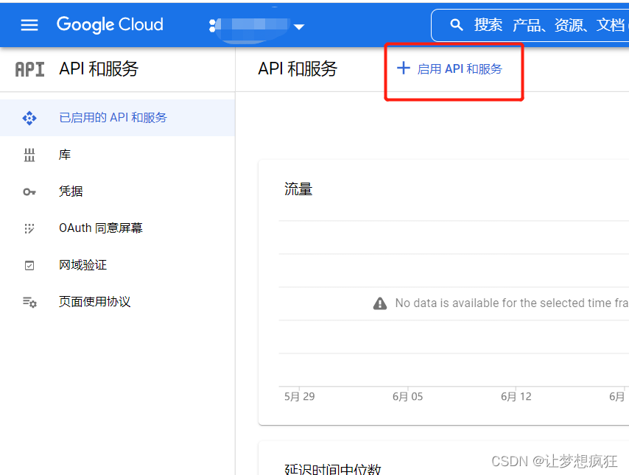The width and height of the screenshot is (629, 475).
Task: Click the OAuth 同意屏幕 icon
Action: (29, 228)
